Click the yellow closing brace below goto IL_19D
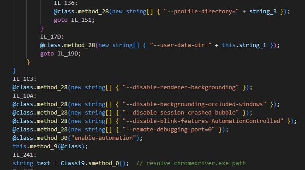 pyautogui.click(x=28, y=62)
